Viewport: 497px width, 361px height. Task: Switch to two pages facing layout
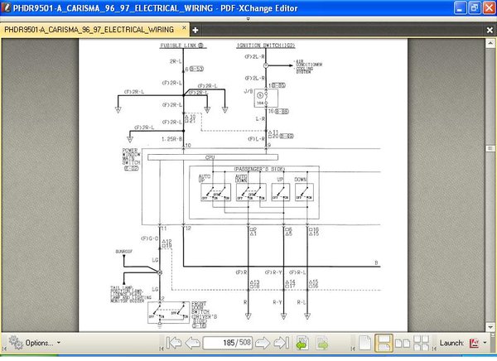tap(403, 343)
